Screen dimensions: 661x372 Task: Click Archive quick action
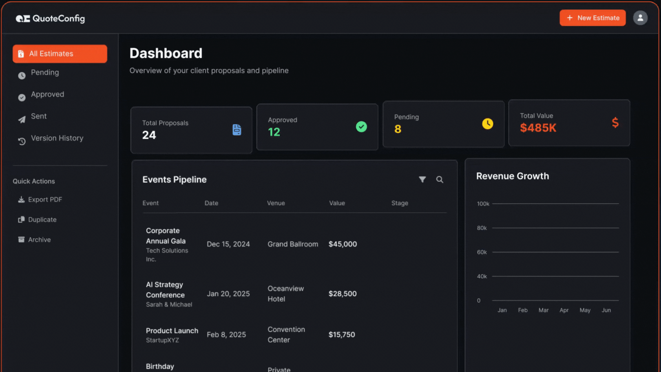(39, 240)
